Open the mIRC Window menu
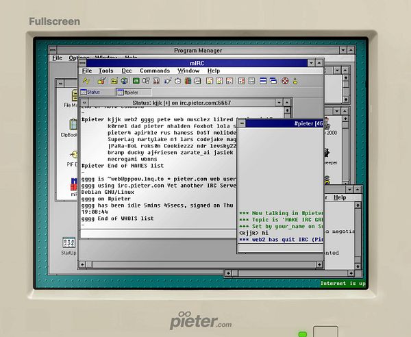This screenshot has width=411, height=337. point(188,71)
